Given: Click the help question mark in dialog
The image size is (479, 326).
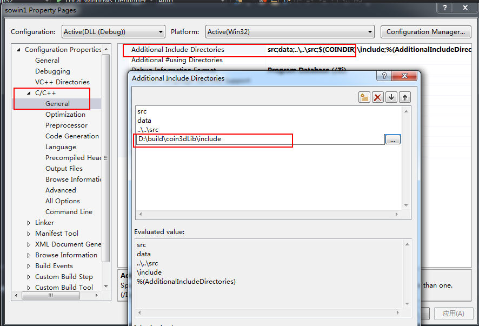Looking at the screenshot, I should (x=384, y=76).
